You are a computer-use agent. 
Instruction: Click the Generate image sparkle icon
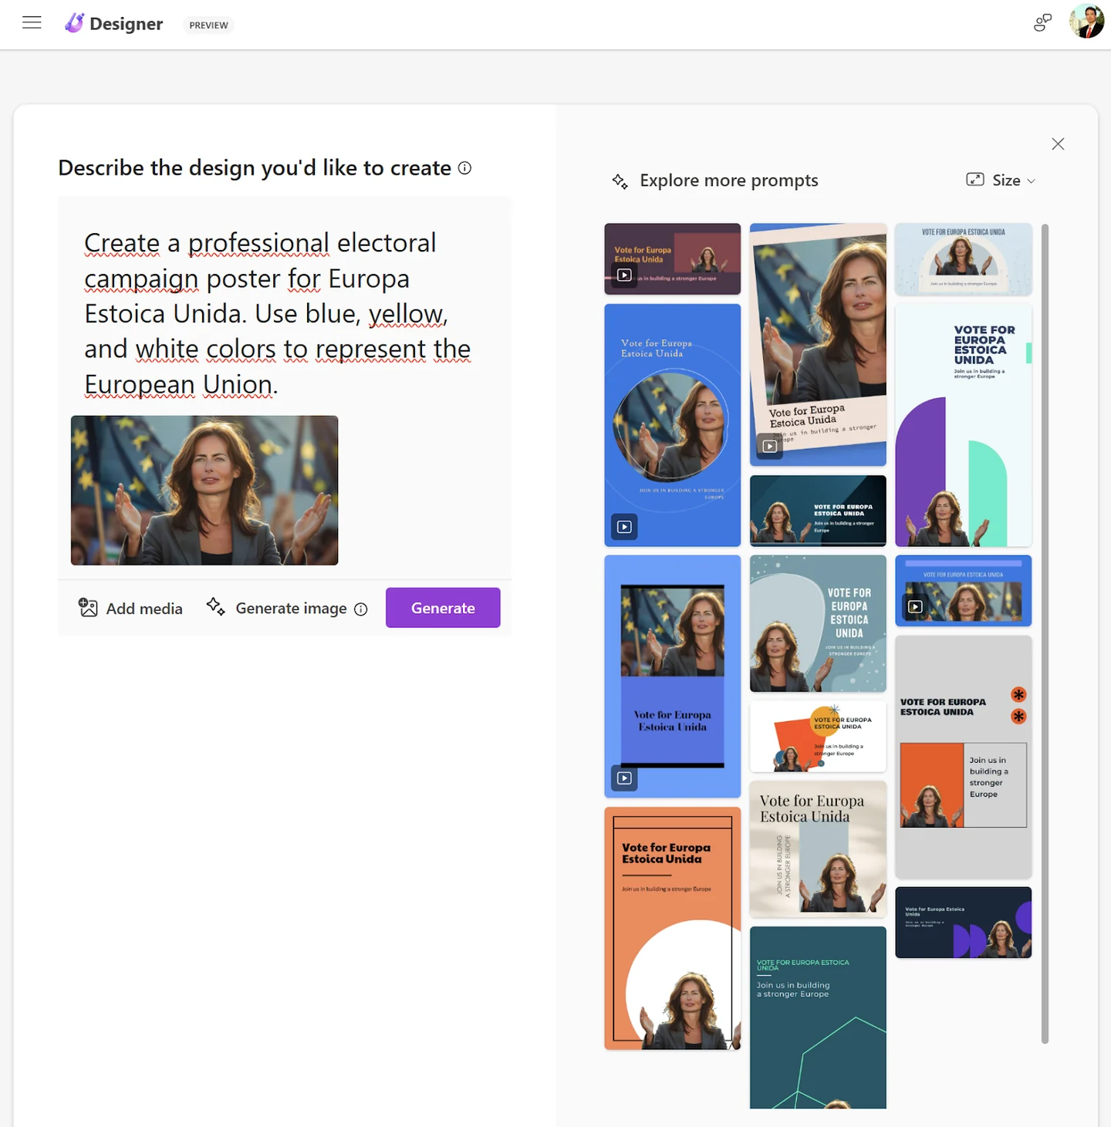pyautogui.click(x=215, y=607)
